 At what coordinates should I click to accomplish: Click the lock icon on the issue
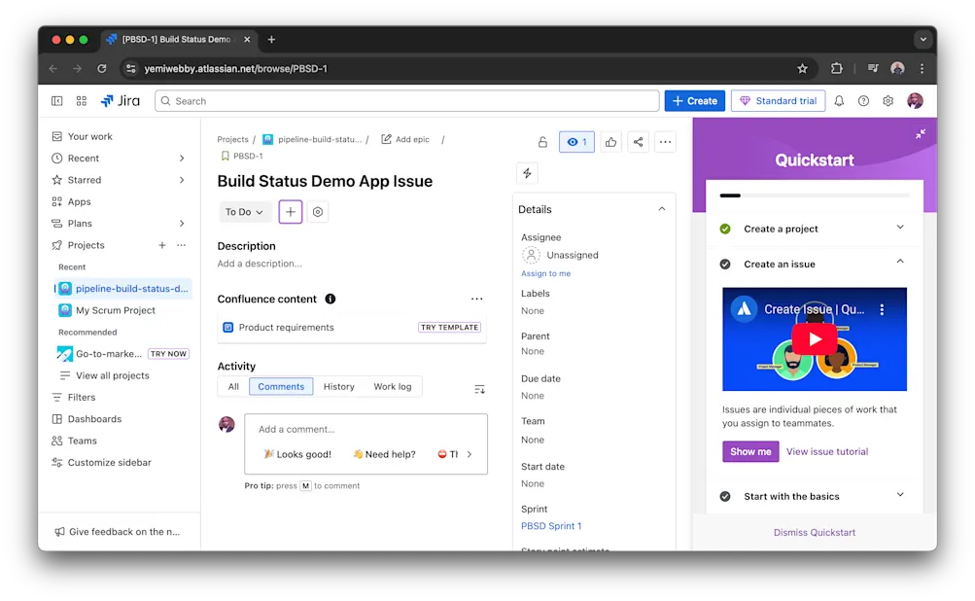pos(542,141)
